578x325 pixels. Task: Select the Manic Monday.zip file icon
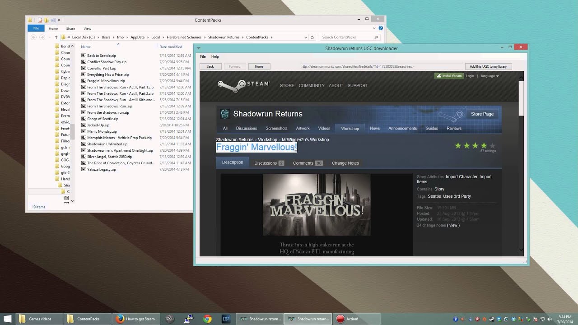(x=84, y=131)
